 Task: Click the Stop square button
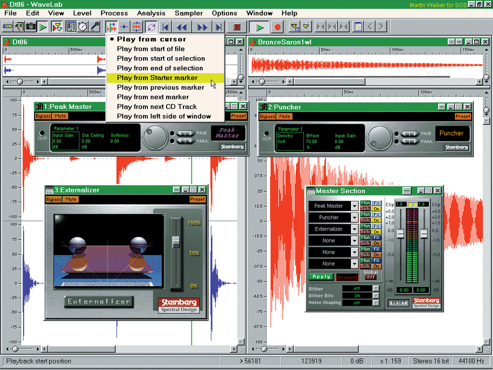[237, 27]
